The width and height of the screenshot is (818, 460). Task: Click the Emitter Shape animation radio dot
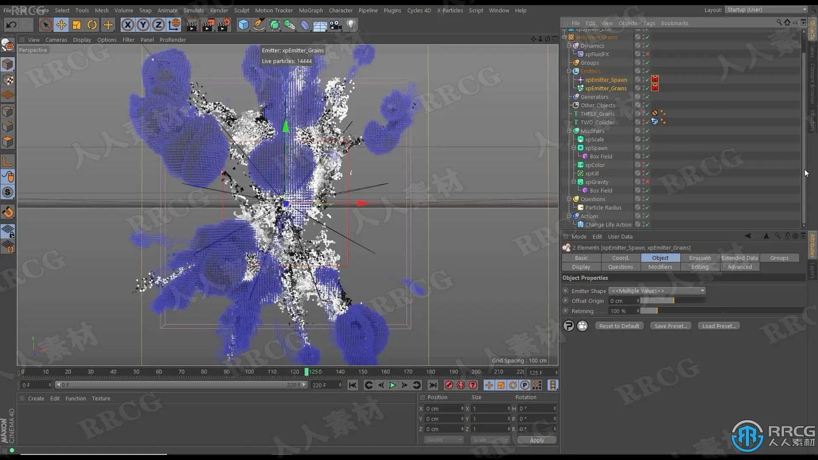565,290
